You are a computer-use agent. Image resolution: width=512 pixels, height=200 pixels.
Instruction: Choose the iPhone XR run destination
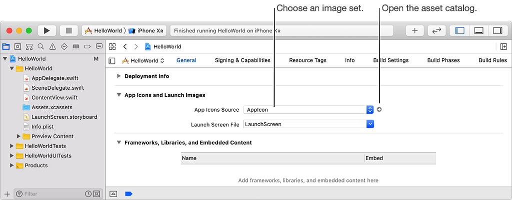(146, 30)
